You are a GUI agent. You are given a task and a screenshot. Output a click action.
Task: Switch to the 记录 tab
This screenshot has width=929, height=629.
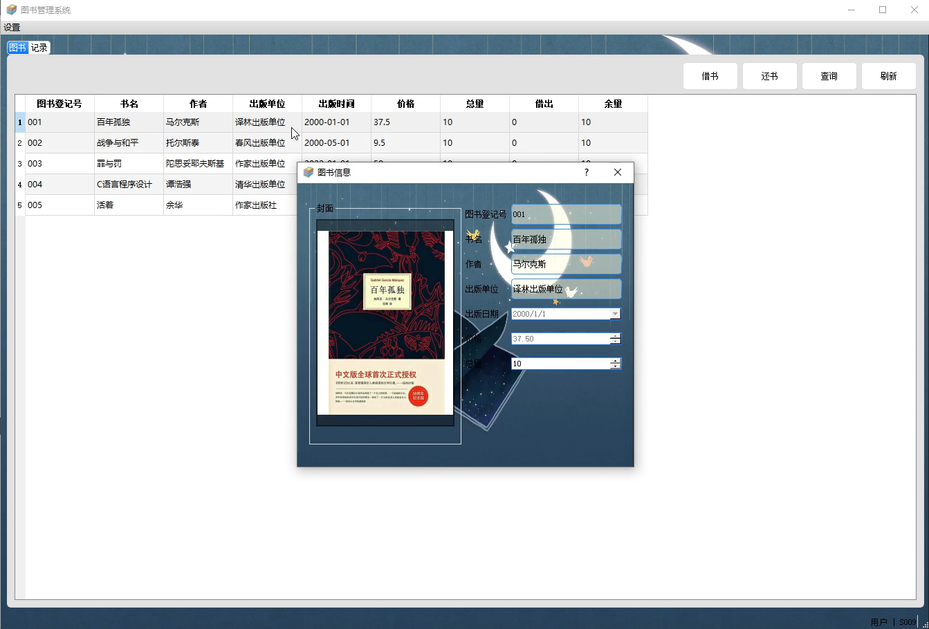pyautogui.click(x=39, y=47)
